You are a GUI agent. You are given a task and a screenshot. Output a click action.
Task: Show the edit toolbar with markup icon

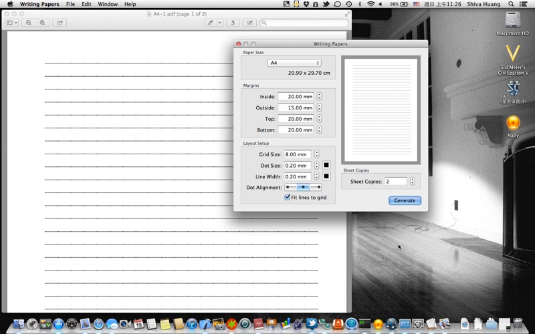[250, 23]
